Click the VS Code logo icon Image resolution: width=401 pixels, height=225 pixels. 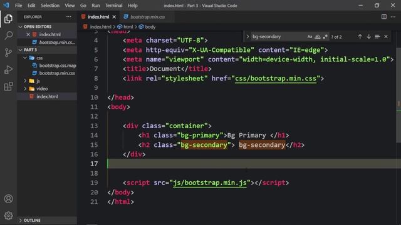(x=6, y=5)
